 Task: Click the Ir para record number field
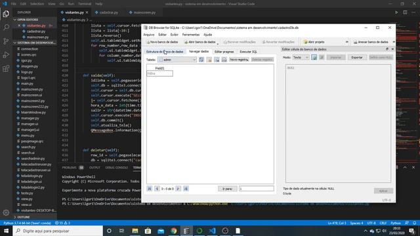(257, 189)
